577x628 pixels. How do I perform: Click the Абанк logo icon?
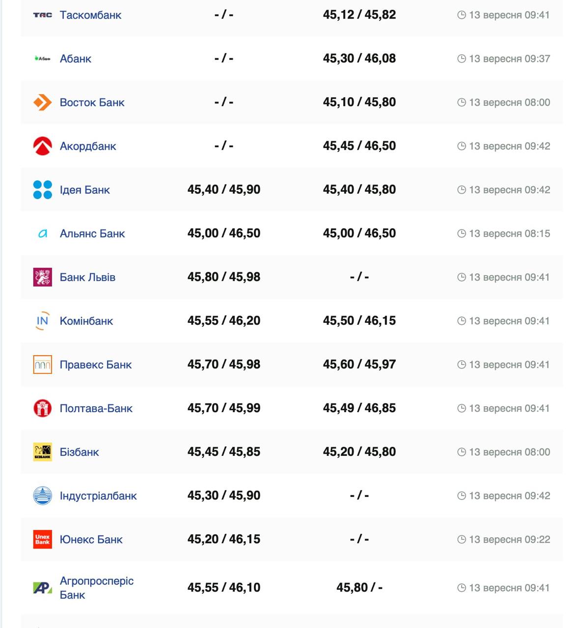point(42,59)
